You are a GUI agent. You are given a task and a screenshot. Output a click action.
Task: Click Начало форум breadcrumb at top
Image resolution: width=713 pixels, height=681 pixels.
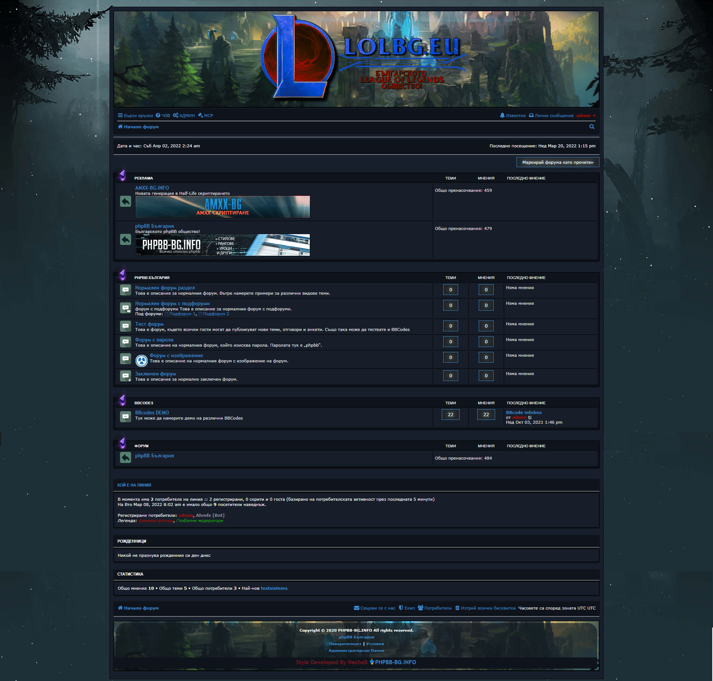coord(138,127)
